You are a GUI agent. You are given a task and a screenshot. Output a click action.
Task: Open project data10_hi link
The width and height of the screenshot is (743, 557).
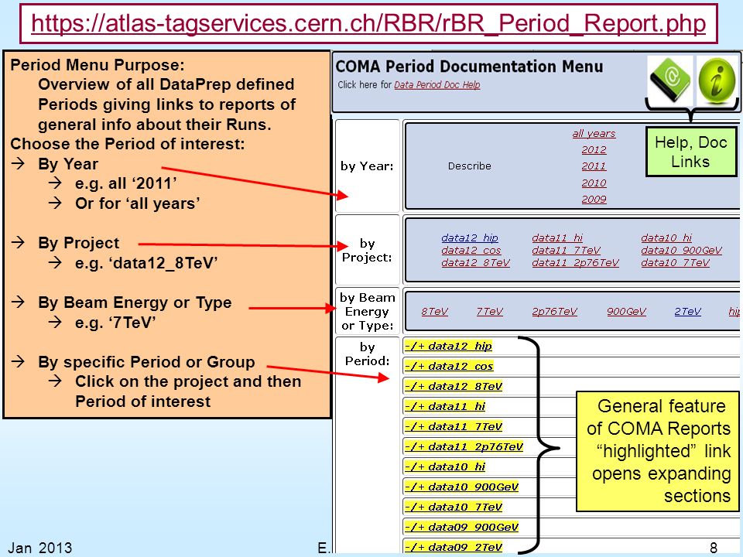[x=666, y=237]
